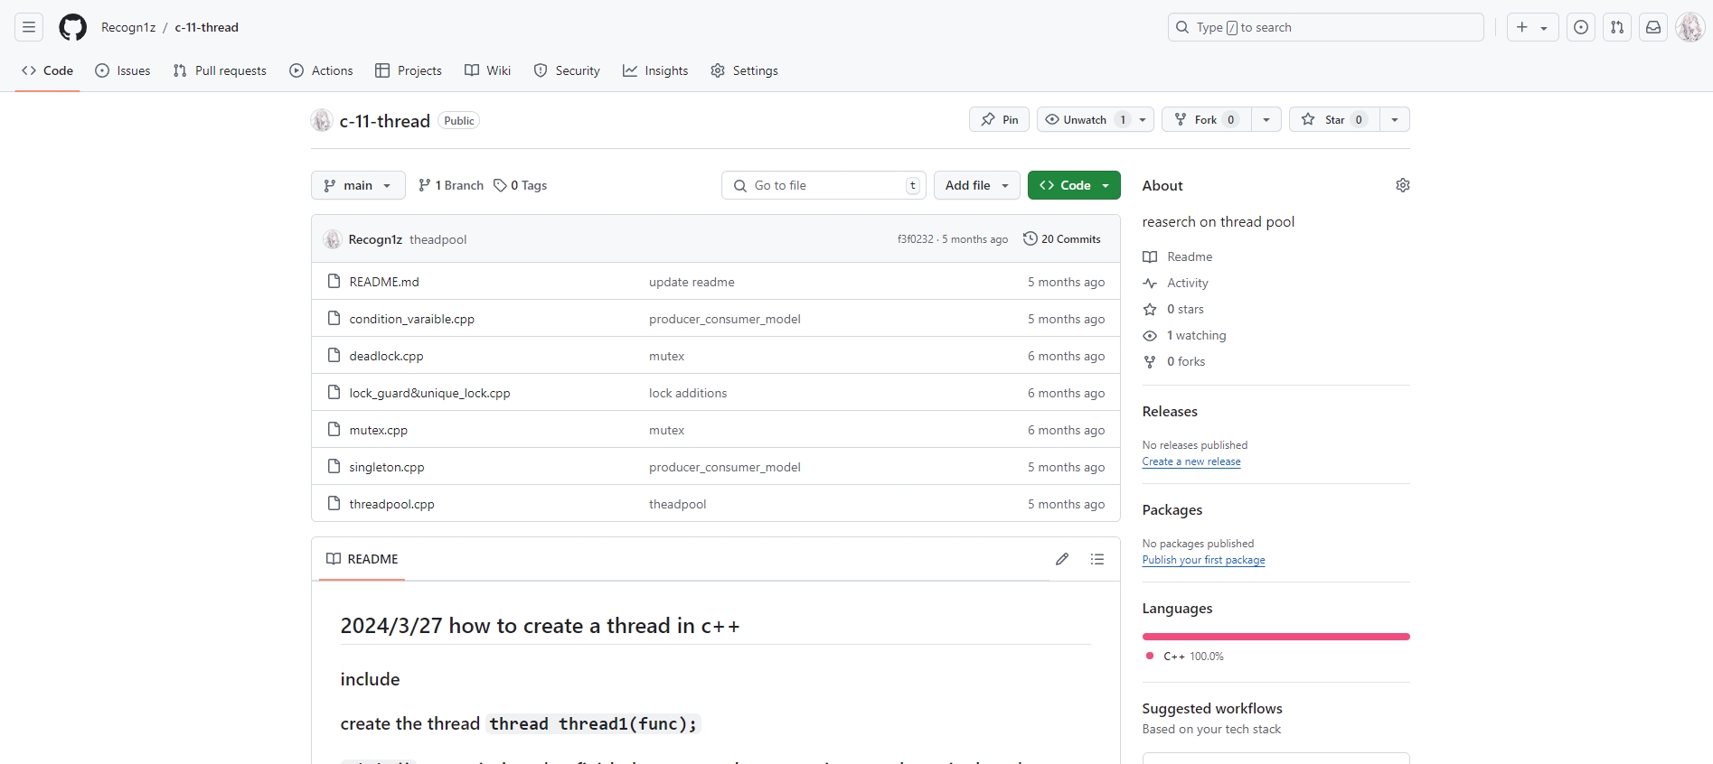The image size is (1713, 764).
Task: Expand the Star lists dropdown arrow
Action: tap(1395, 119)
